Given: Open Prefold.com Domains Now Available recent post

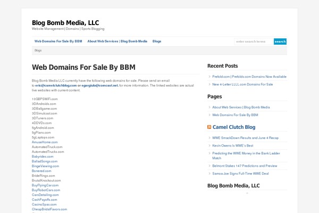Looking at the screenshot, I should click(249, 77).
